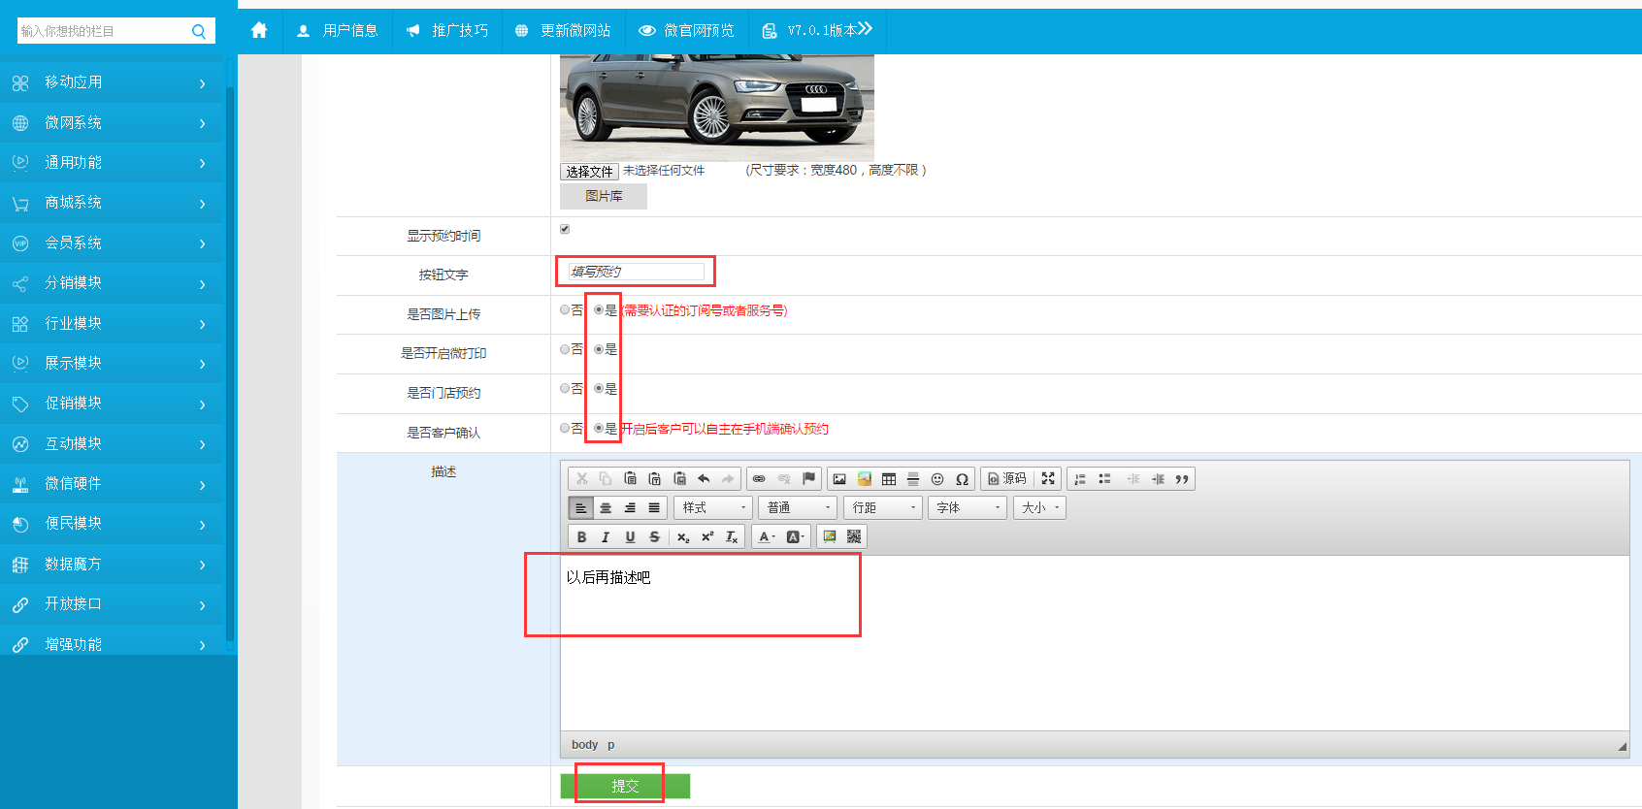The width and height of the screenshot is (1642, 809).
Task: Open the smiley emoticon picker
Action: pyautogui.click(x=937, y=479)
